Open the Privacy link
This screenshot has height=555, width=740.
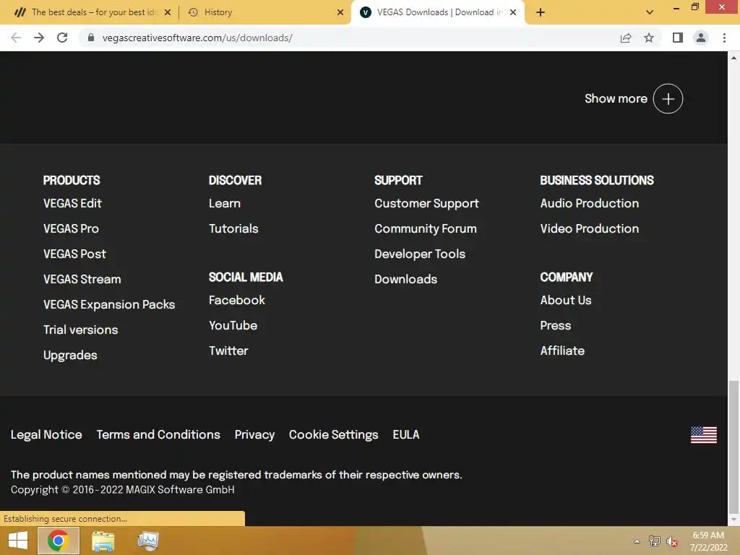coord(254,434)
